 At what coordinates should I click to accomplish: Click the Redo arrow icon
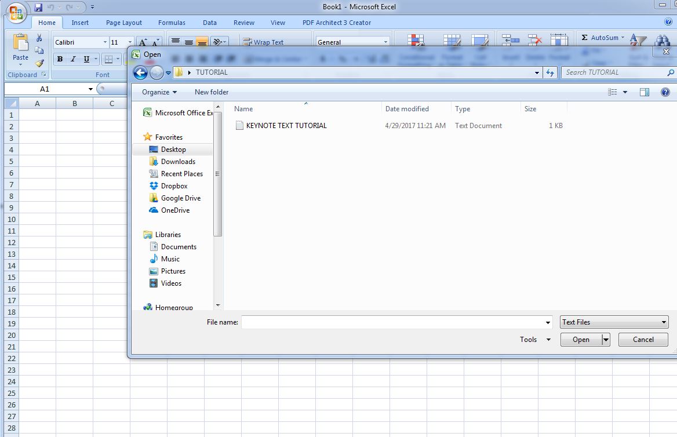tap(69, 8)
